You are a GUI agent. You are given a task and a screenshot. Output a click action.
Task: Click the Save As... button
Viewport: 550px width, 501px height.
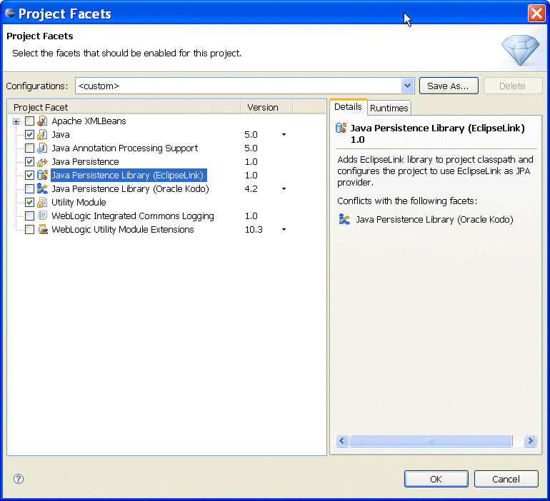449,86
